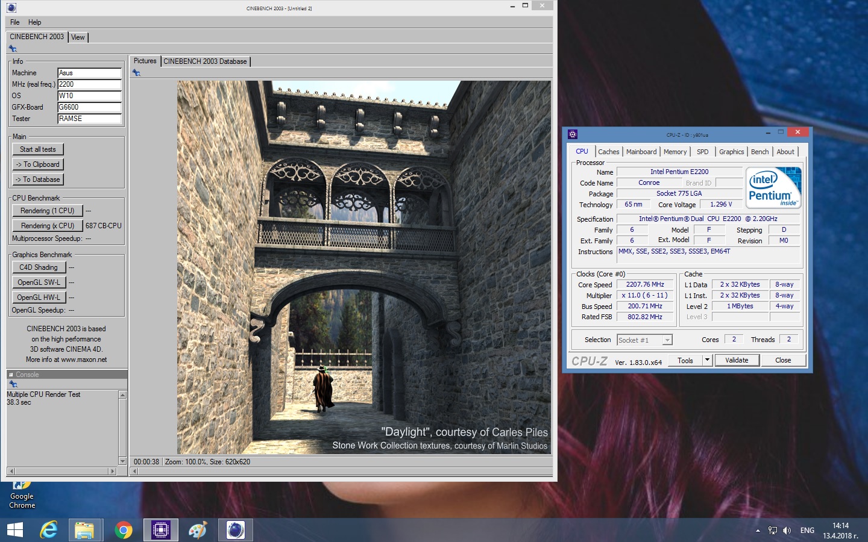Select the CINEBENCH 2003 tab
The image size is (868, 542).
[x=37, y=37]
